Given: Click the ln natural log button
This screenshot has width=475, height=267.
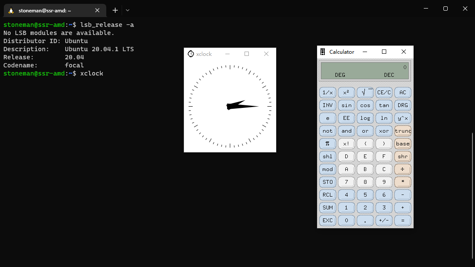Looking at the screenshot, I should (384, 118).
